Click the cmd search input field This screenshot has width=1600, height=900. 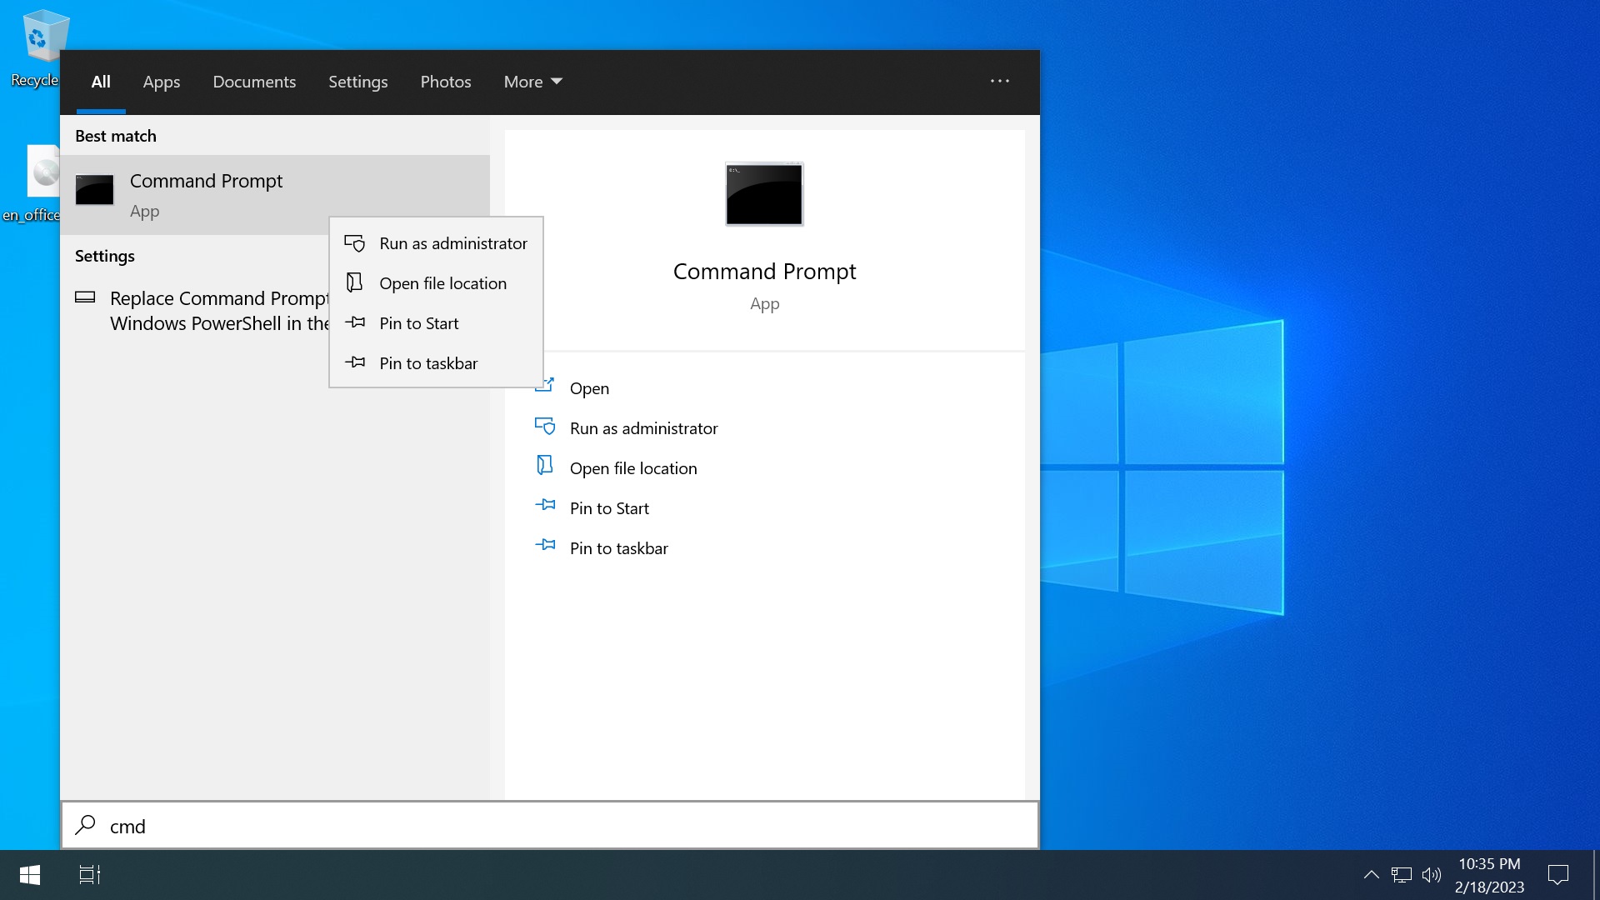click(x=550, y=826)
